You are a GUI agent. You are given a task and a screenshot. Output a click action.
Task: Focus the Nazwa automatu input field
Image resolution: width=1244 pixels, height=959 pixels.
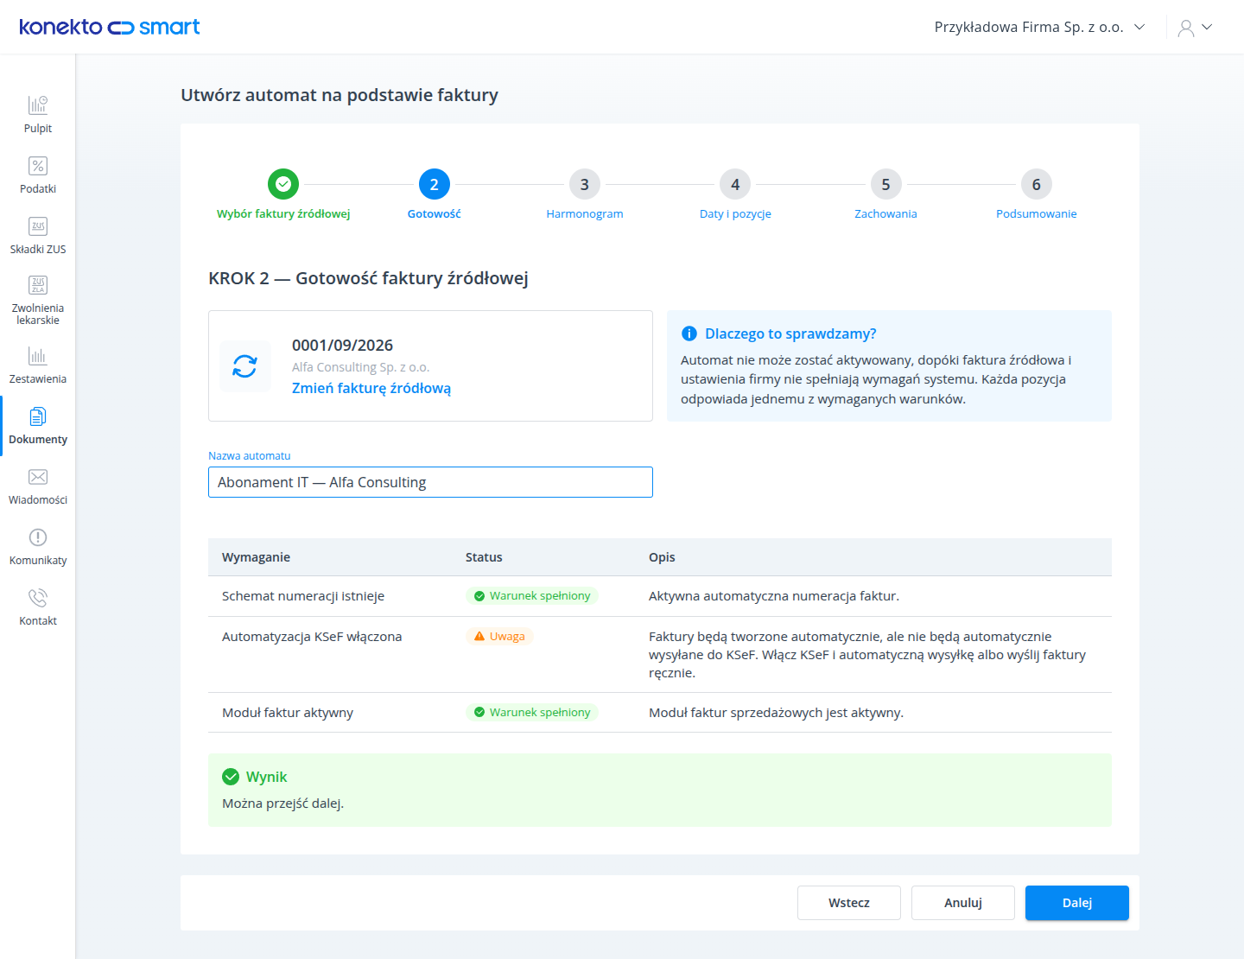click(x=430, y=482)
